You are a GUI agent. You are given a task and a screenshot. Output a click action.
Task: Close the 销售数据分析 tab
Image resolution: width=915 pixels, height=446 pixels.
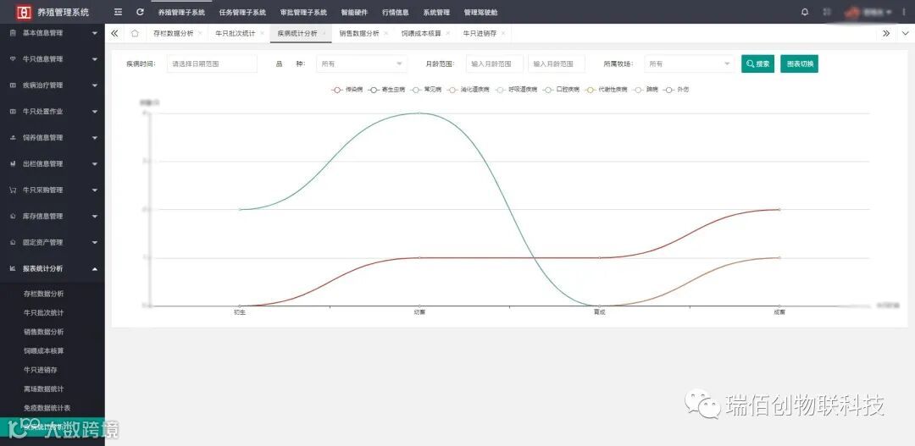(385, 33)
